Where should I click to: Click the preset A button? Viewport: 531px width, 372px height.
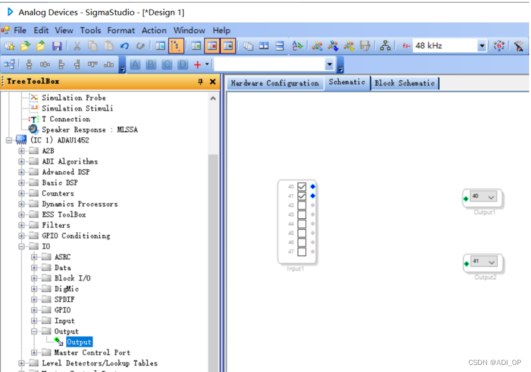coord(135,64)
